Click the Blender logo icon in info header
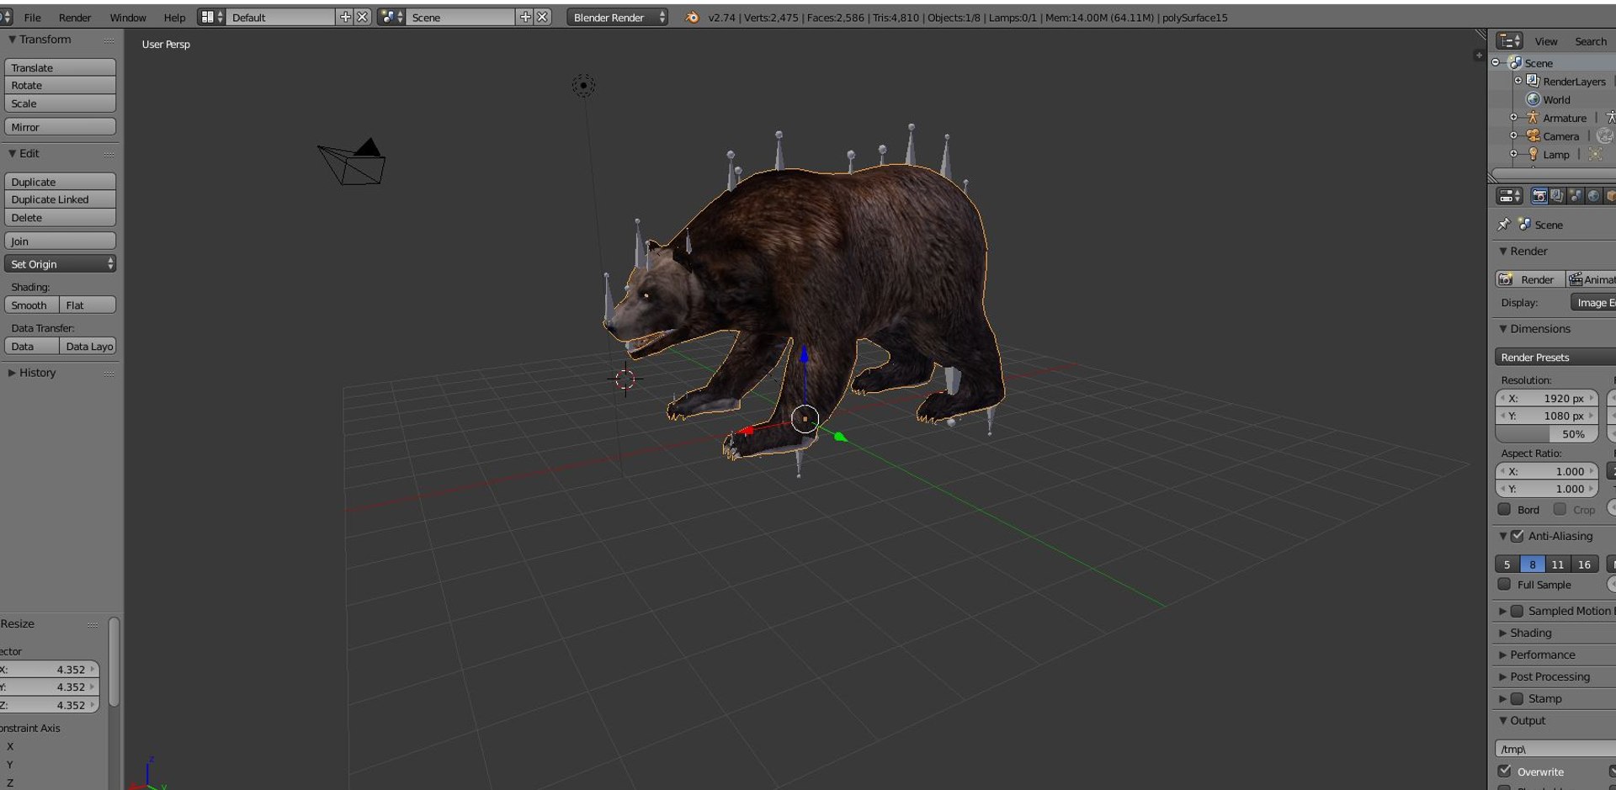 coord(692,17)
